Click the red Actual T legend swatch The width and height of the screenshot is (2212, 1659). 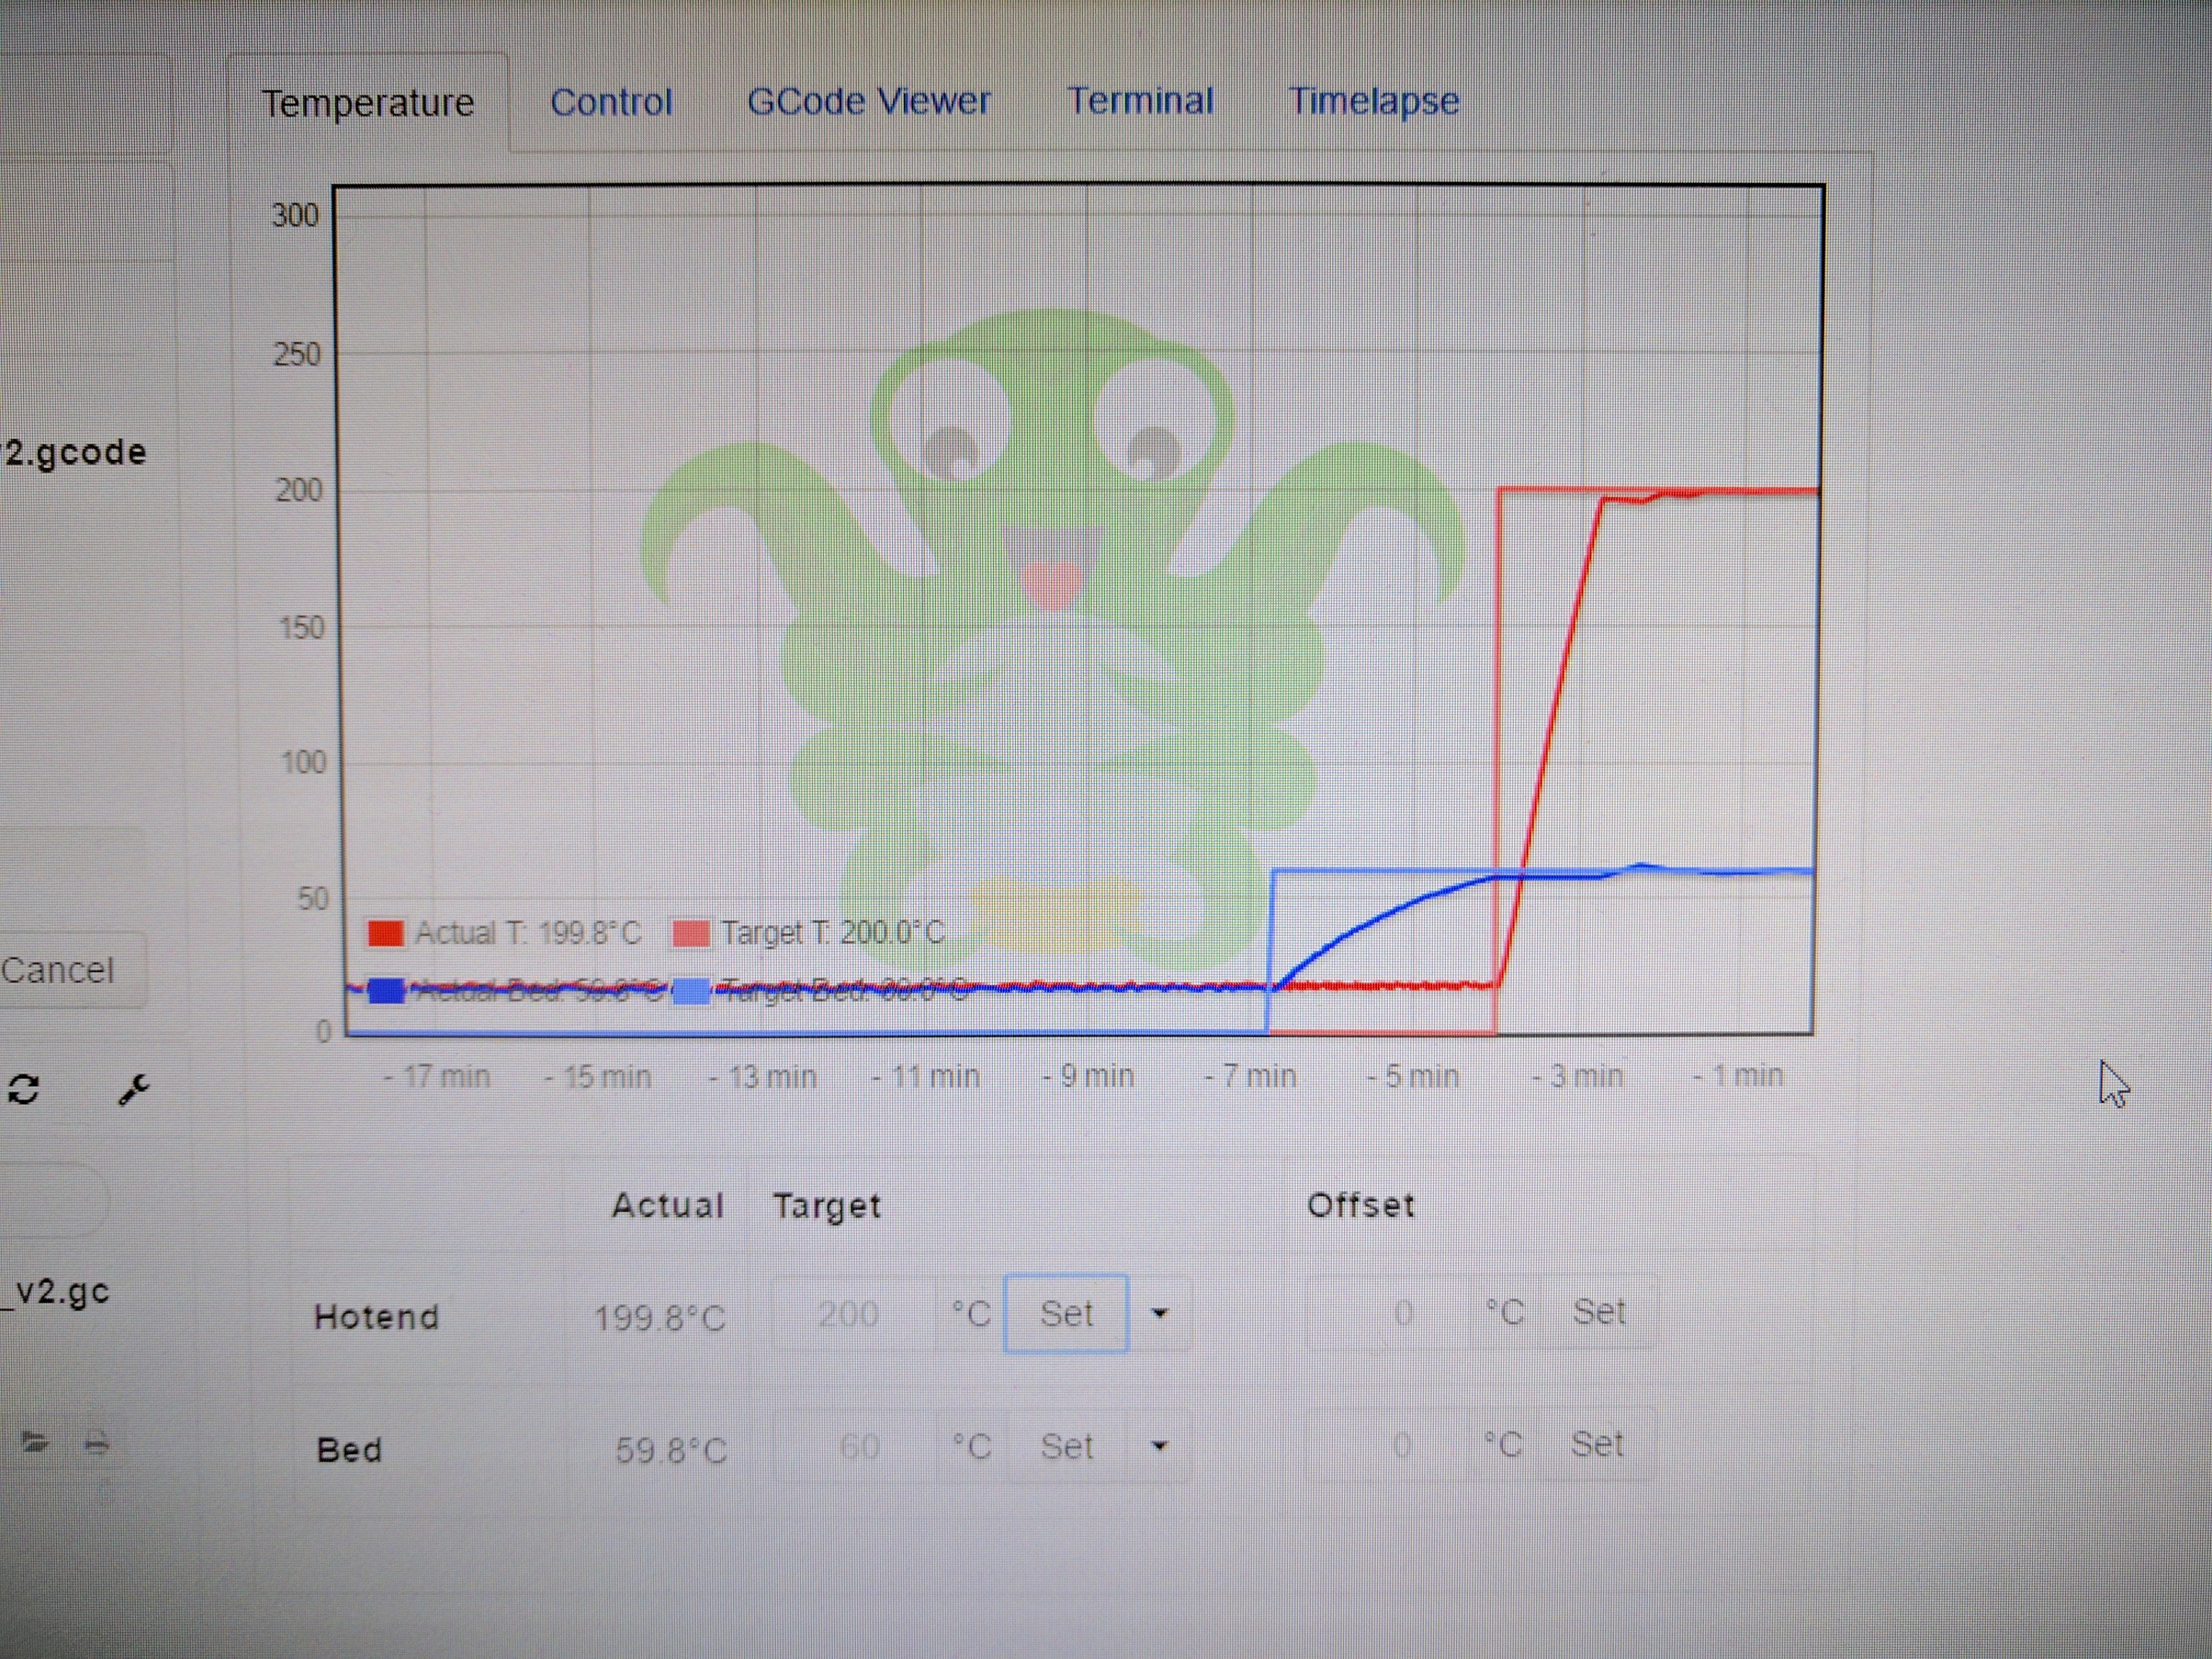point(385,933)
